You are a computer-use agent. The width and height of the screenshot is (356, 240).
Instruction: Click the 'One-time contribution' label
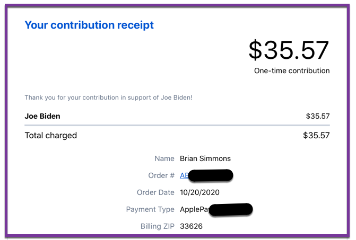292,70
